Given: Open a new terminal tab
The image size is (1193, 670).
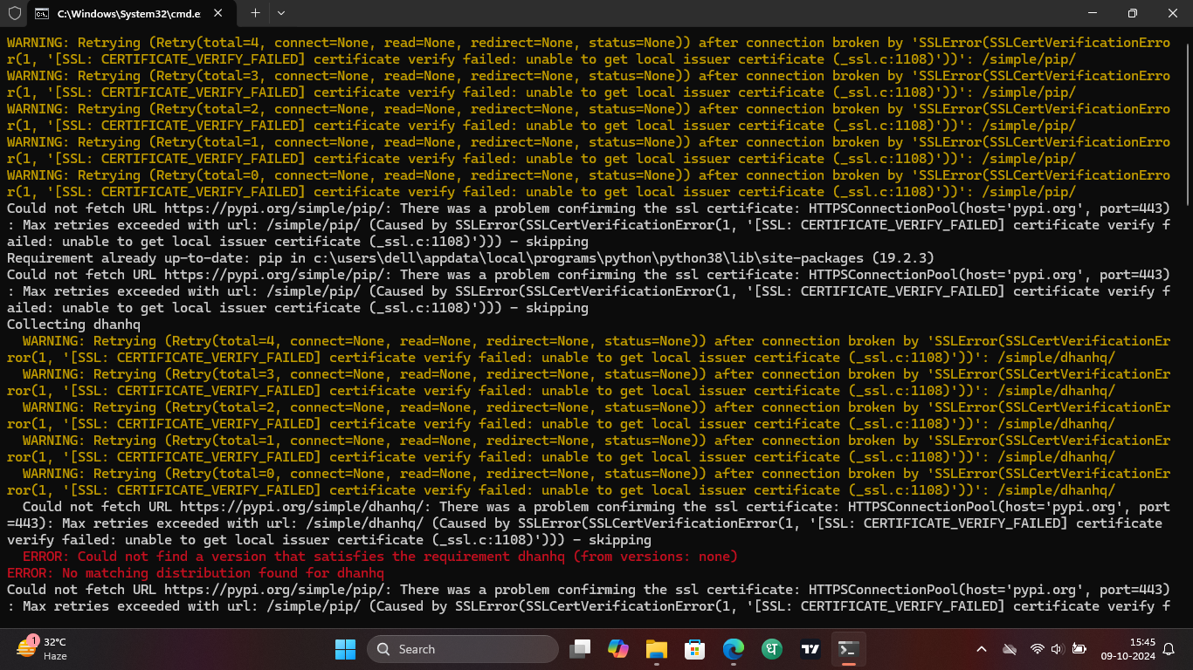Looking at the screenshot, I should pos(255,13).
